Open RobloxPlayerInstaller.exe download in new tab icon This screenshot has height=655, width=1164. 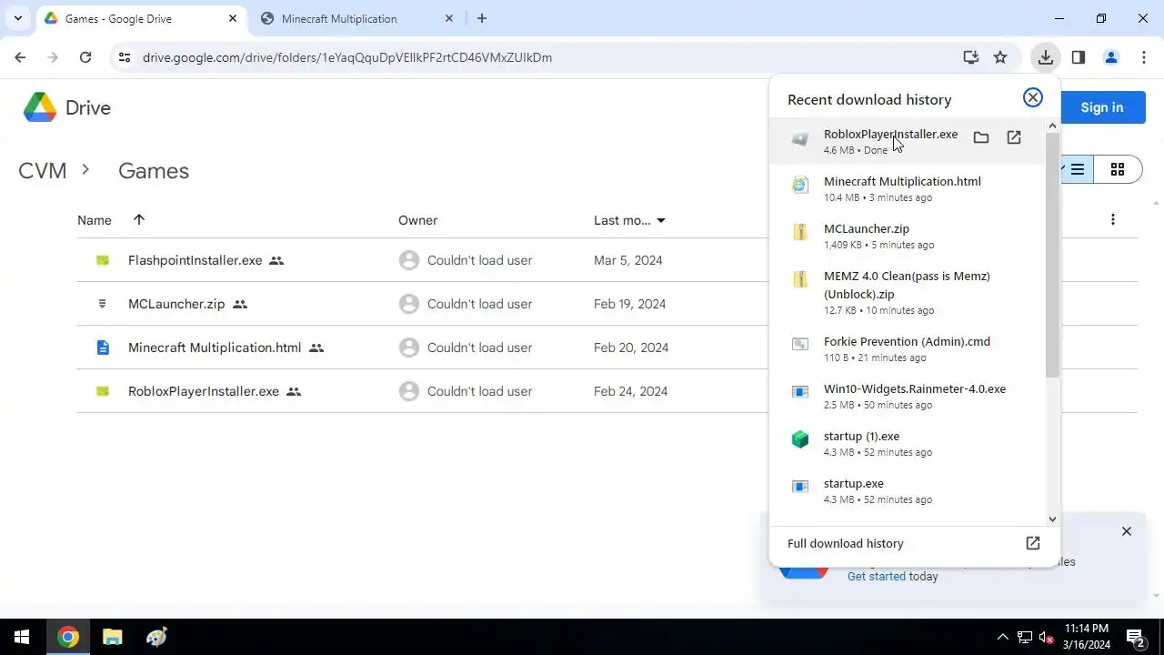click(x=1014, y=138)
